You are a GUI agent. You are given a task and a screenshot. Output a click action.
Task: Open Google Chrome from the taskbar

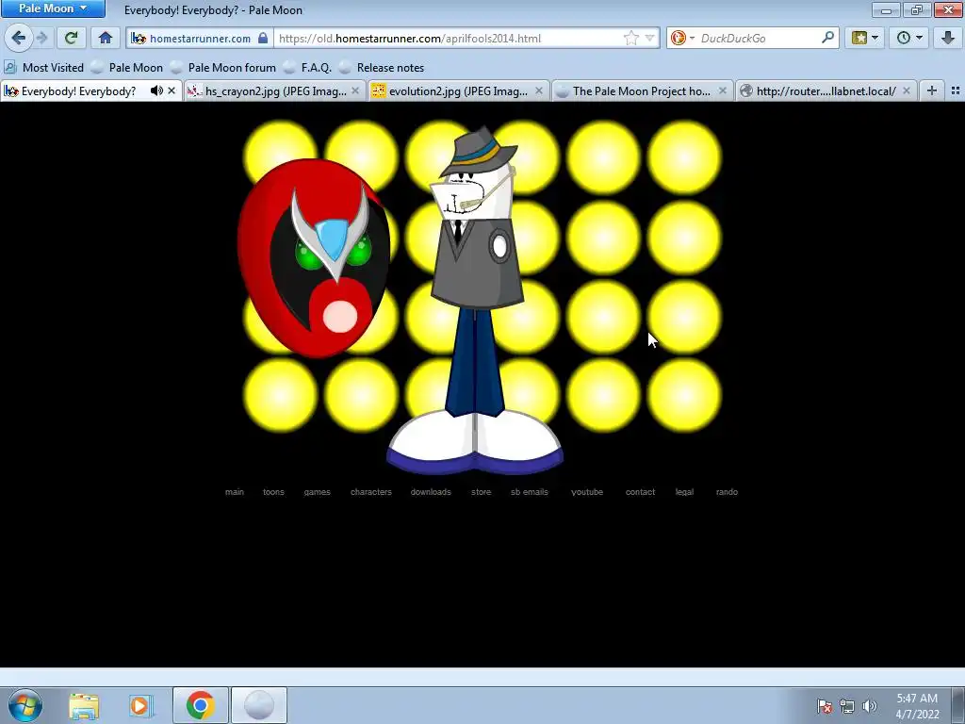click(x=201, y=705)
